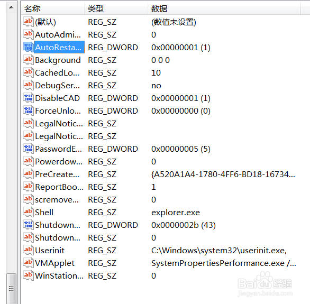Click the ab icon next to DebugSer...
Screen dimensions: 310x304
click(x=28, y=85)
